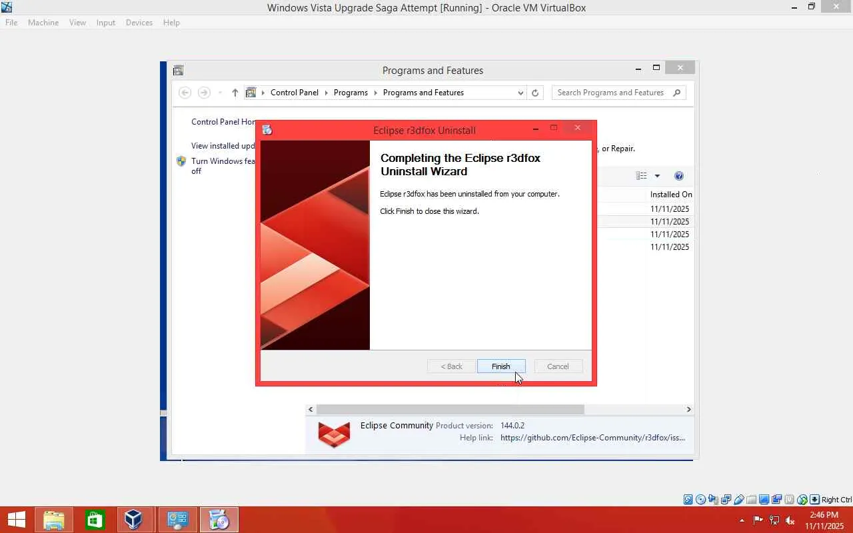853x533 pixels.
Task: Go back in Programs and Features
Action: click(185, 93)
